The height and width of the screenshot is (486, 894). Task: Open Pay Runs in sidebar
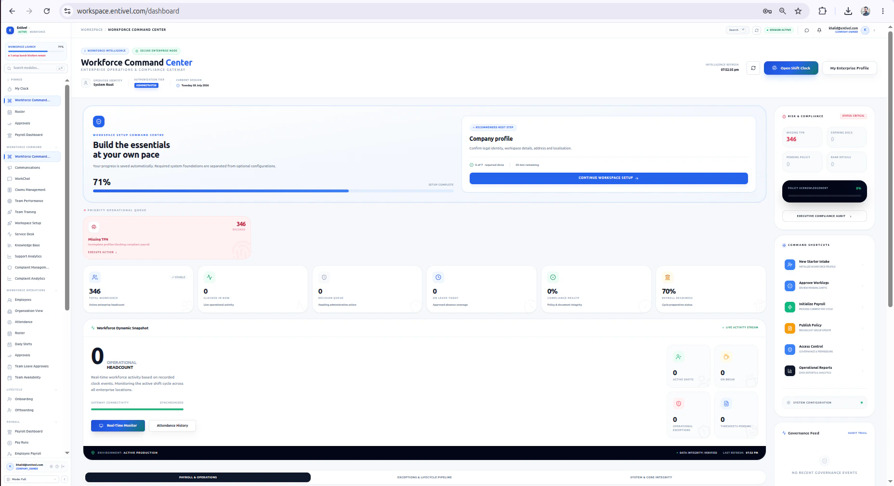click(32, 443)
